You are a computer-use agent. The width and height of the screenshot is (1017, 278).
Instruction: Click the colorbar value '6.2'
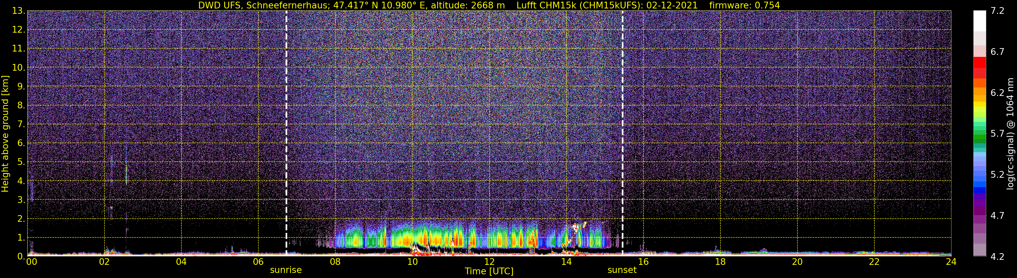[x=998, y=93]
